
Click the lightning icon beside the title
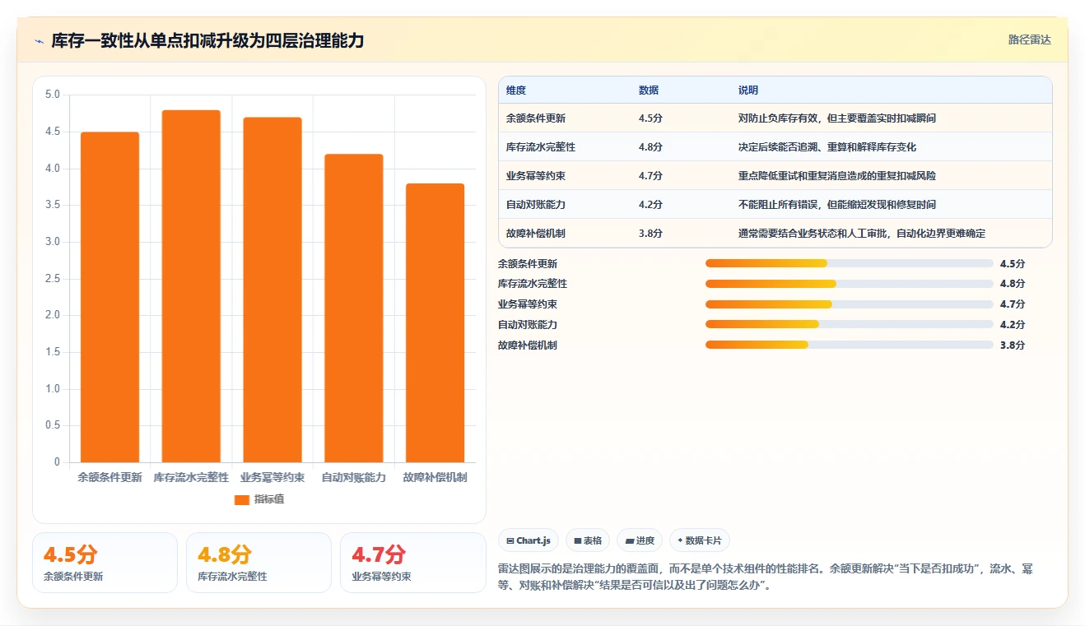click(39, 41)
